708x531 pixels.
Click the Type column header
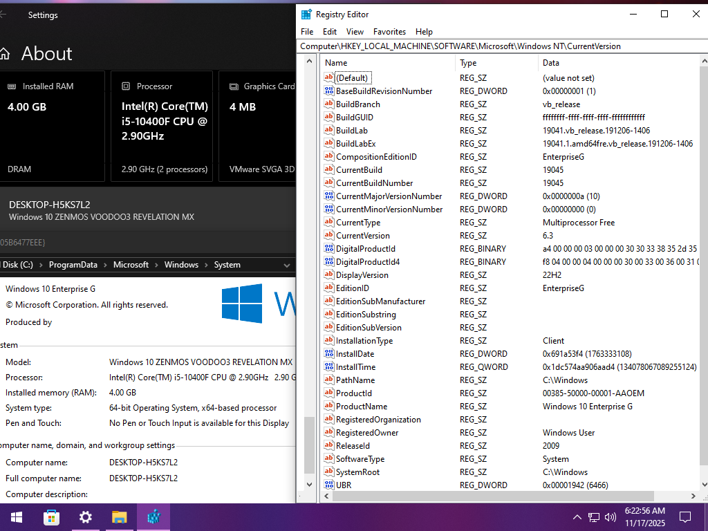click(468, 63)
